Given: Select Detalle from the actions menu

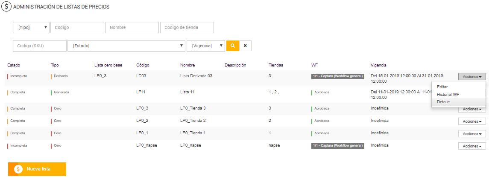Looking at the screenshot, I should click(x=443, y=102).
